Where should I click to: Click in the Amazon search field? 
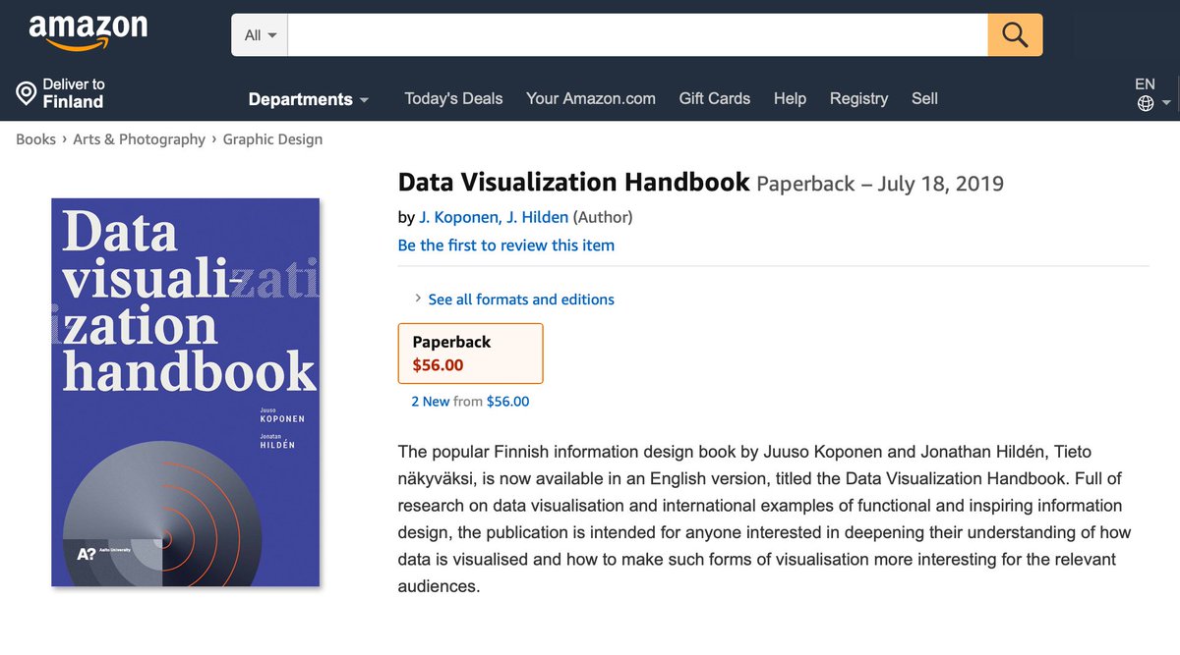coord(638,35)
